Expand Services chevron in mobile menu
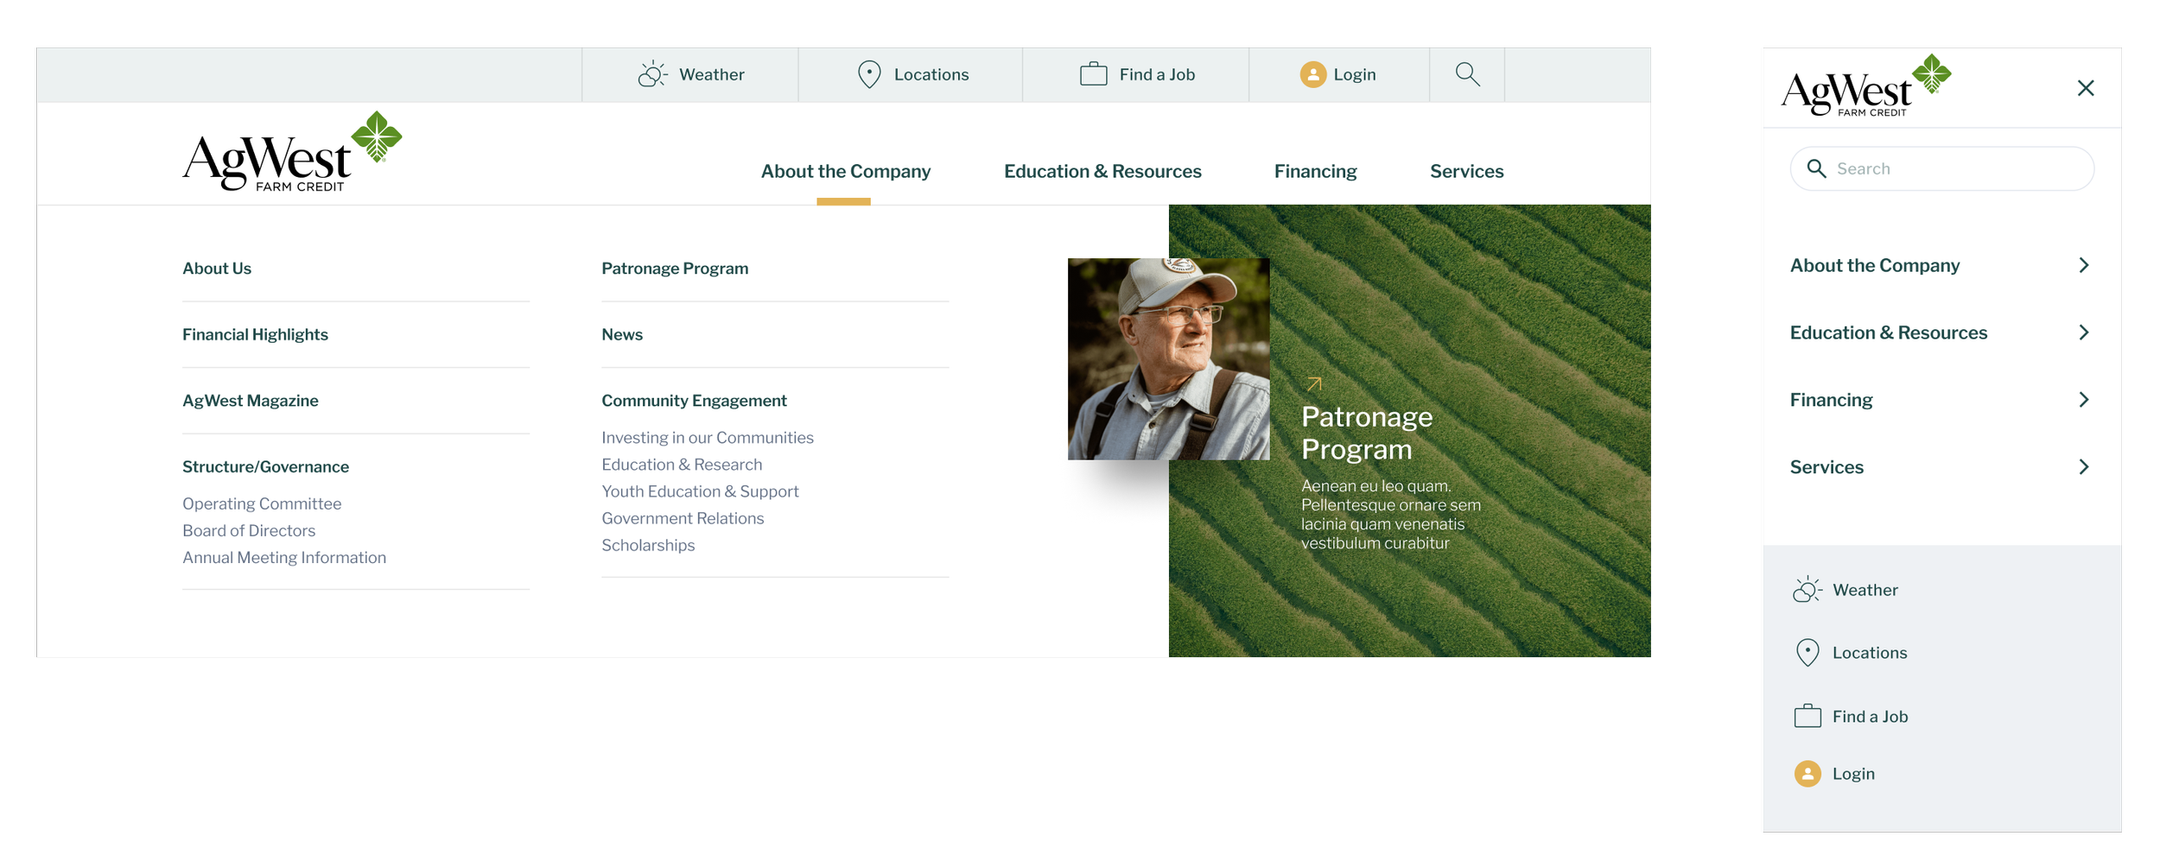This screenshot has height=861, width=2160. pyautogui.click(x=2084, y=467)
